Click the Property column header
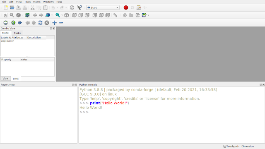Image resolution: width=265 pixels, height=149 pixels. 10,60
